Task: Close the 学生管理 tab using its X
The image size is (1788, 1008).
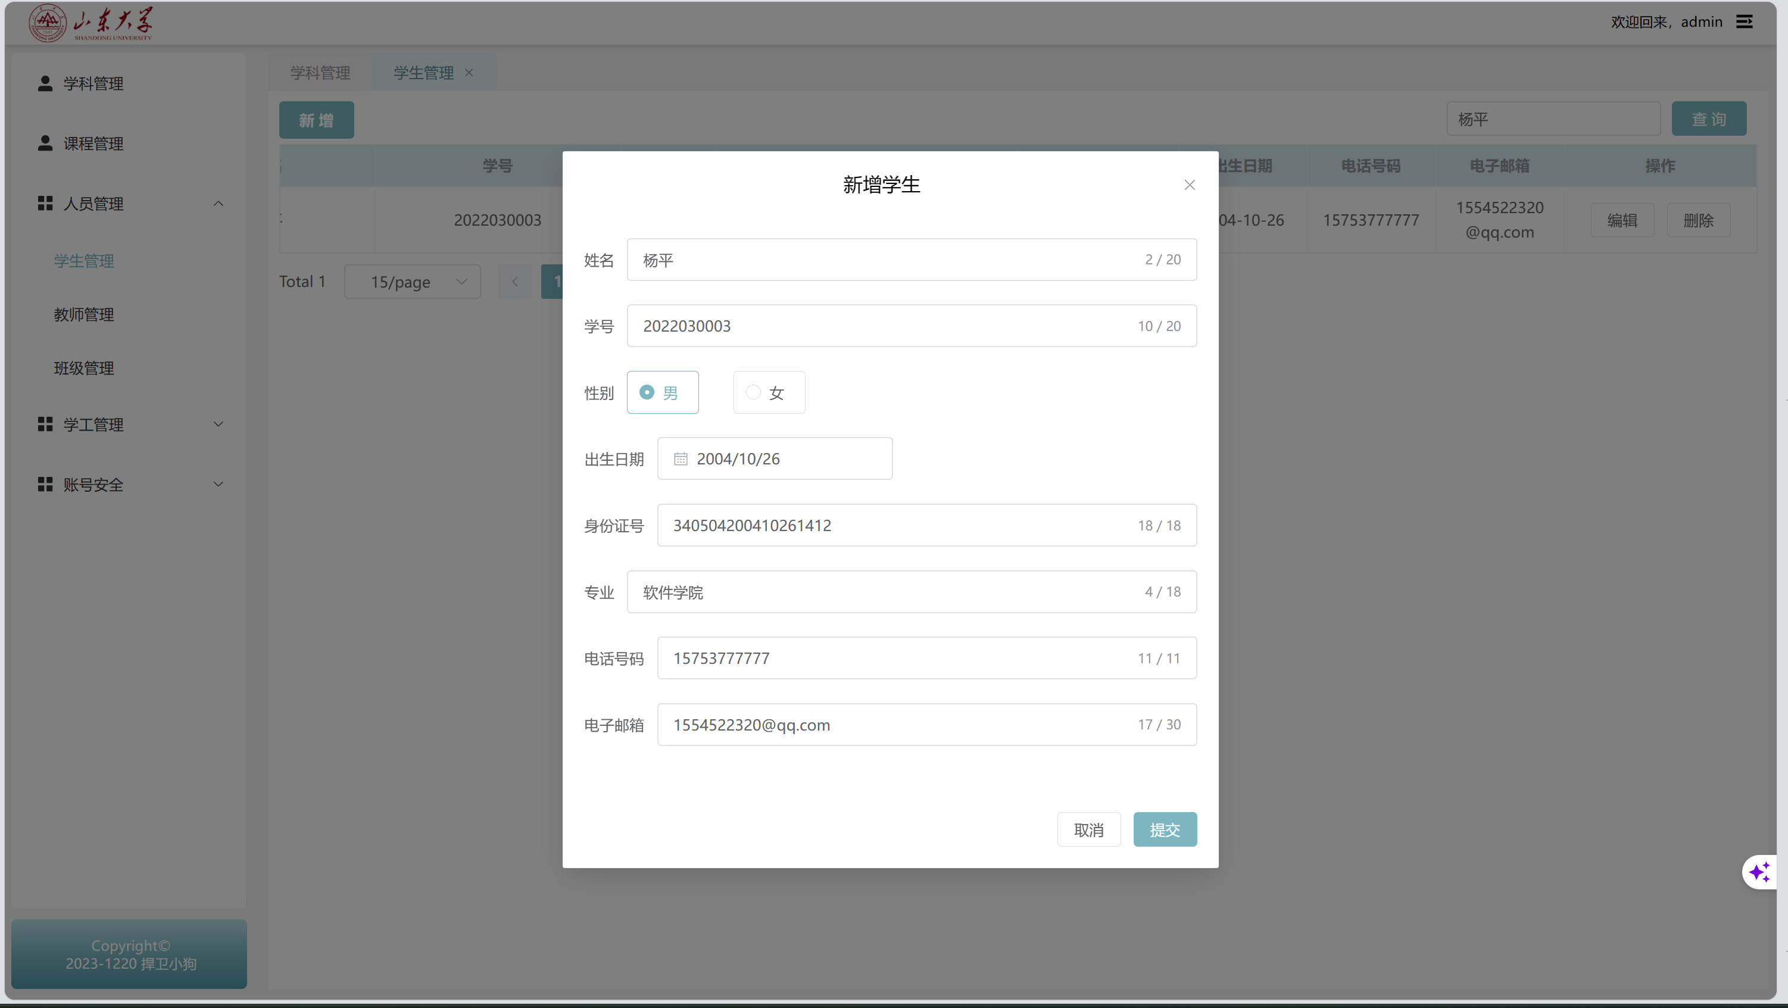Action: (469, 72)
